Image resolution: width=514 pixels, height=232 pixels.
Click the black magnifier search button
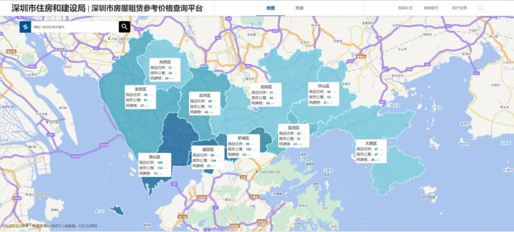tap(125, 27)
